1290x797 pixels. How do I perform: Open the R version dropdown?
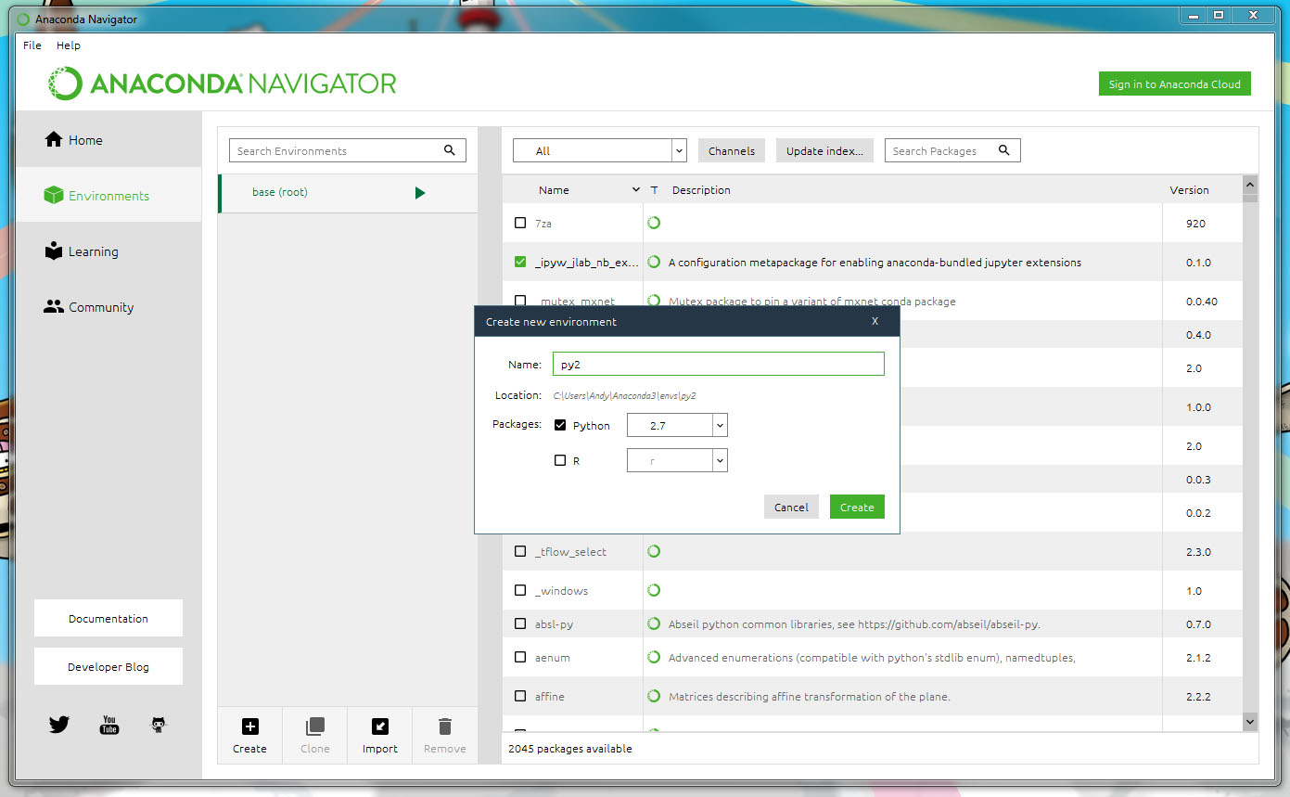tap(677, 460)
